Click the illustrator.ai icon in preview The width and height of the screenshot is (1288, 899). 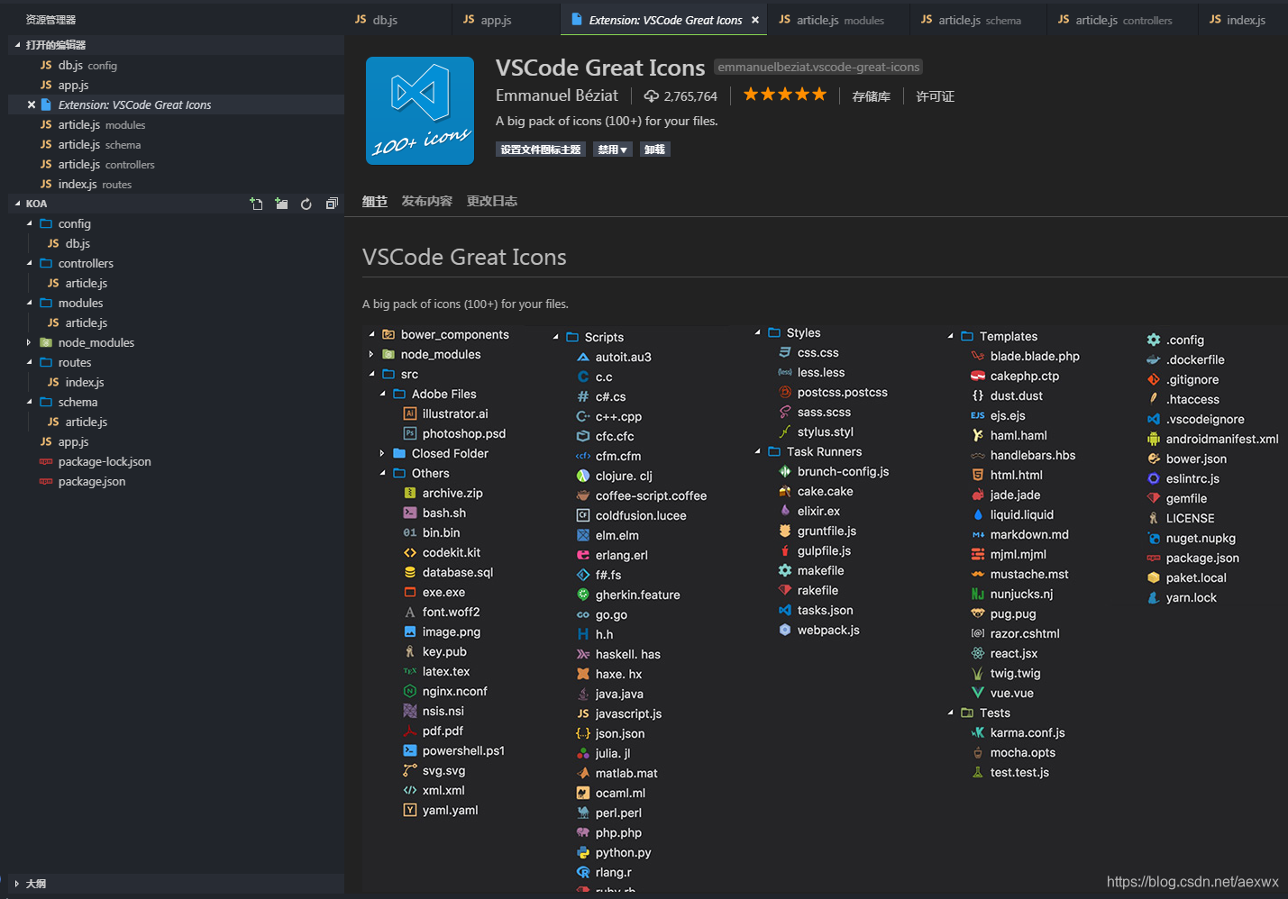click(410, 413)
